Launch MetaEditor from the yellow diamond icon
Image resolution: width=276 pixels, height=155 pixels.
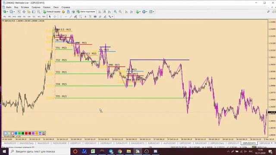pos(63,12)
